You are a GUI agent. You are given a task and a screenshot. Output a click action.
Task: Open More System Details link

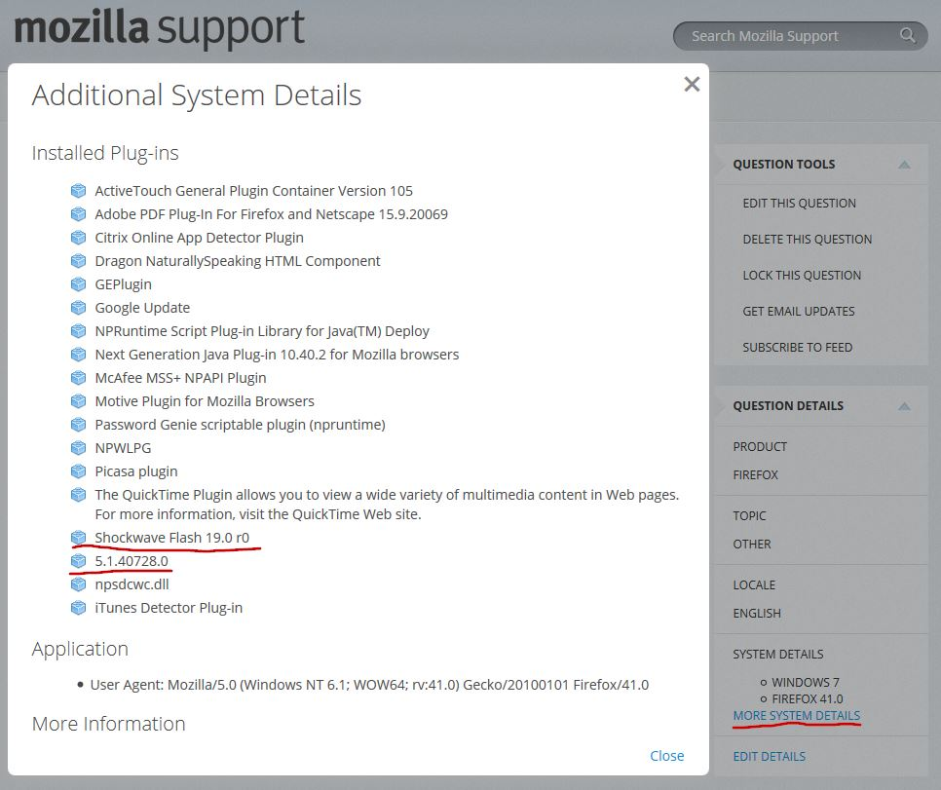797,716
